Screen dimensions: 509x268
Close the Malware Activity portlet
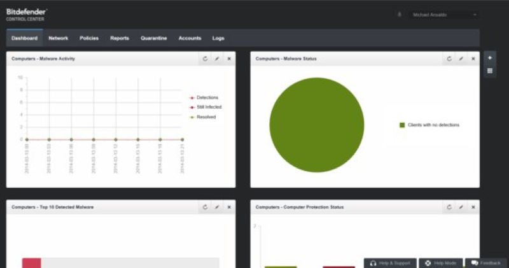click(229, 59)
